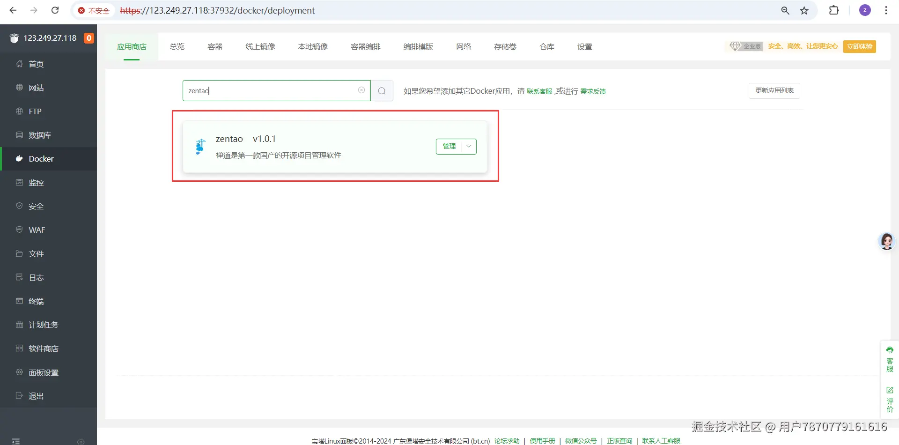
Task: Open 日志 in sidebar
Action: 49,277
